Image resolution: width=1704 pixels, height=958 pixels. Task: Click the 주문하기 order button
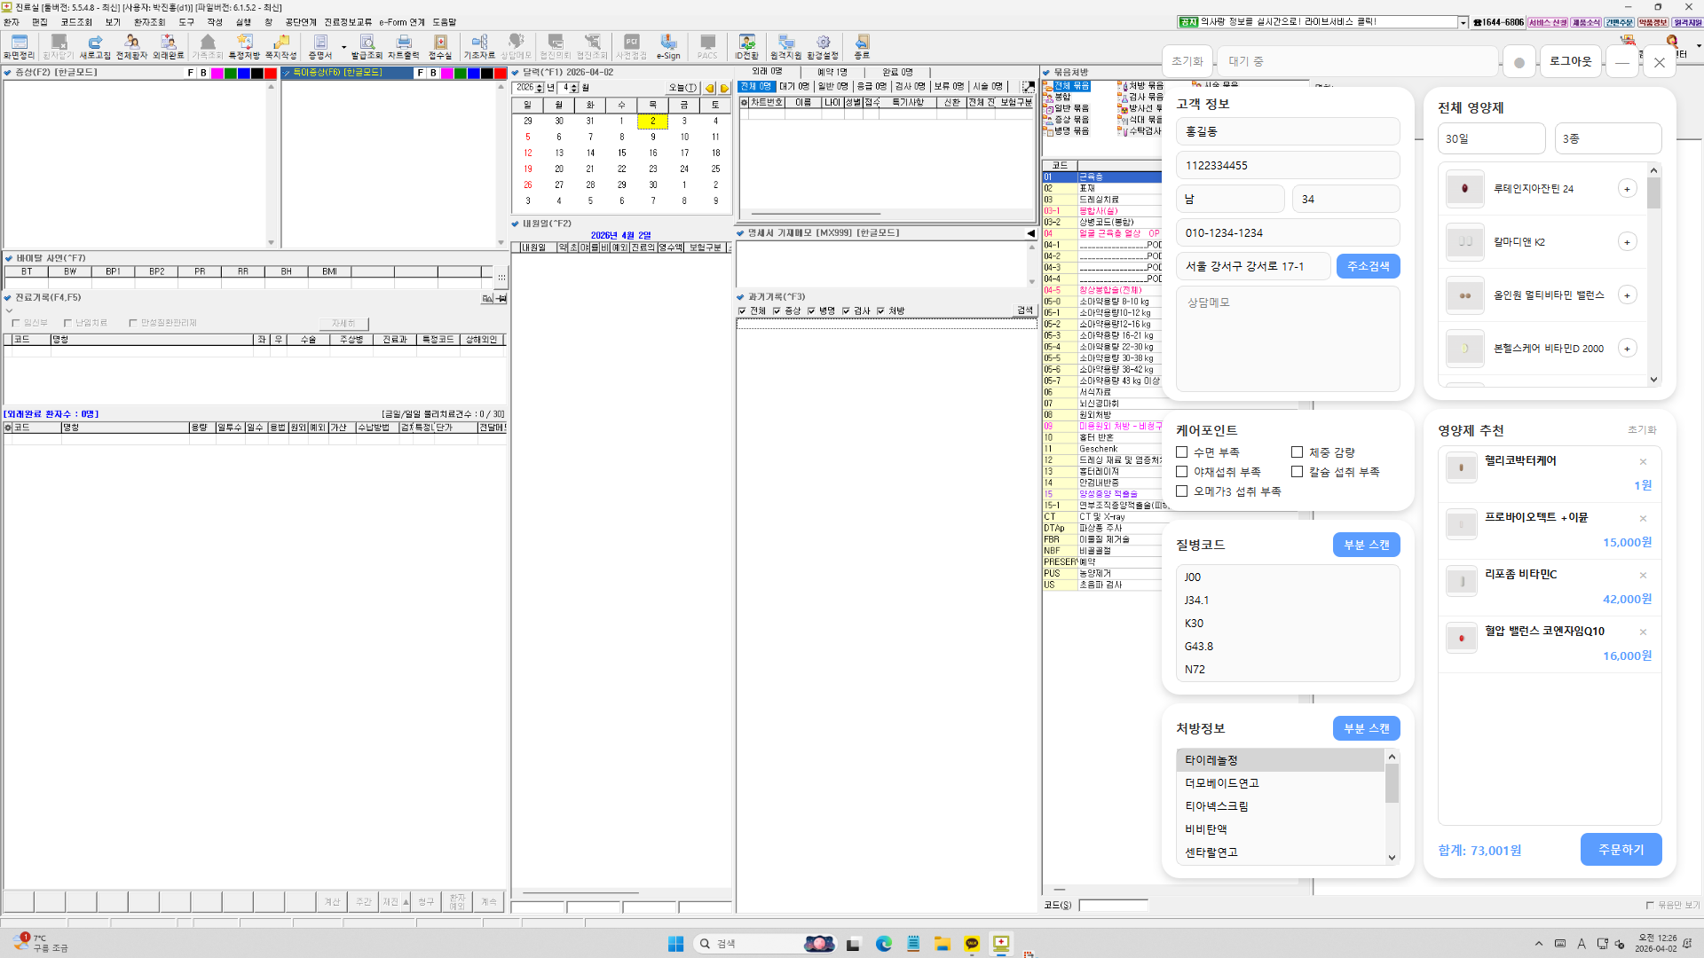coord(1621,850)
